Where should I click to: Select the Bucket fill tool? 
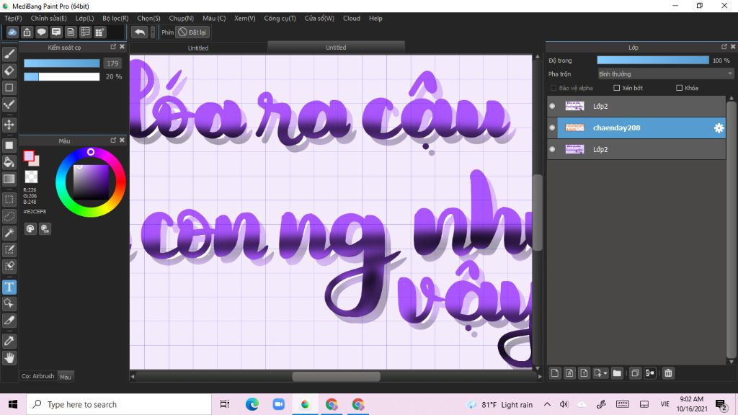9,162
